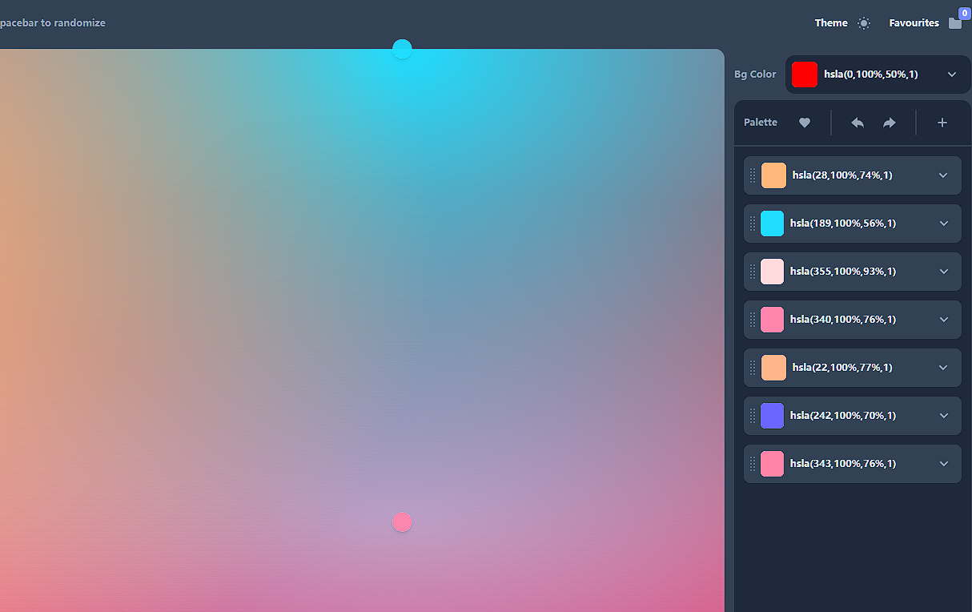Click the redo arrow in Palette toolbar

[890, 123]
